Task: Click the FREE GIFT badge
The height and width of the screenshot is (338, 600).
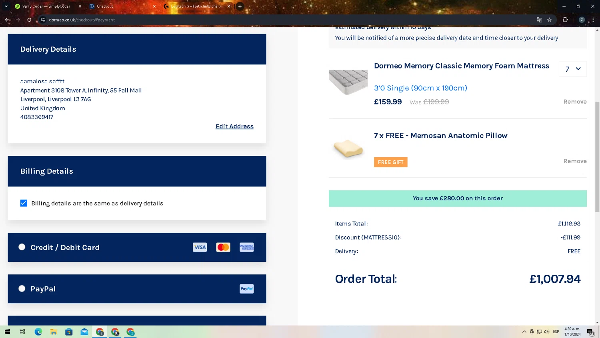Action: point(391,162)
